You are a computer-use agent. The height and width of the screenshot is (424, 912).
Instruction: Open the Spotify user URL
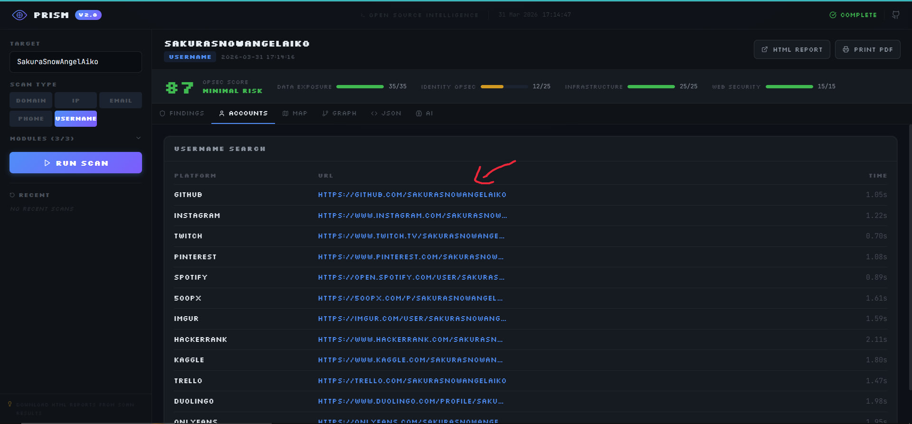pos(411,277)
